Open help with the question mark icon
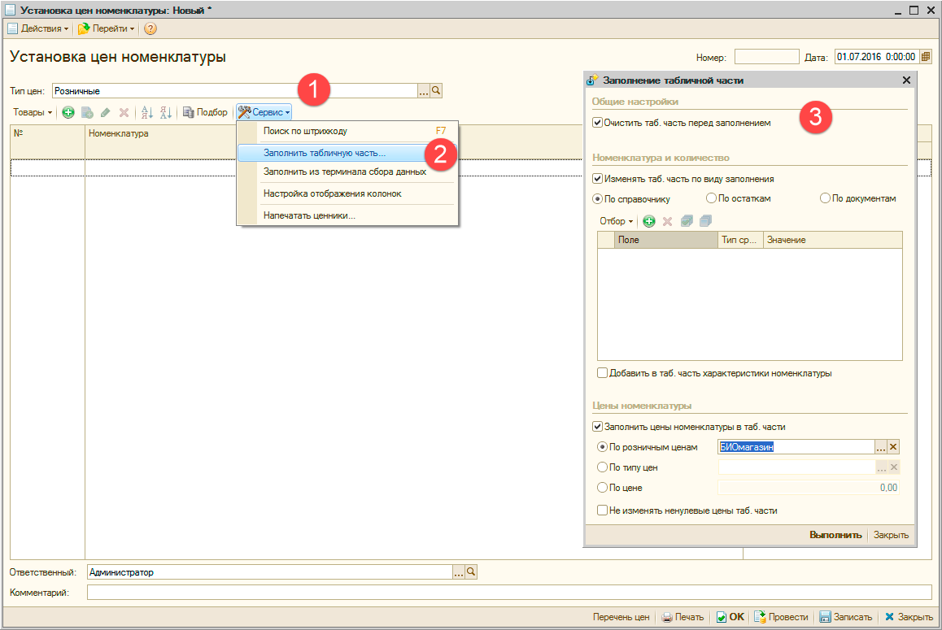Viewport: 942px width, 630px height. 150,28
